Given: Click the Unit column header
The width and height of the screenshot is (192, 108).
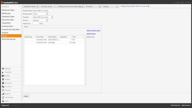Looking at the screenshot, I should [x=78, y=37].
